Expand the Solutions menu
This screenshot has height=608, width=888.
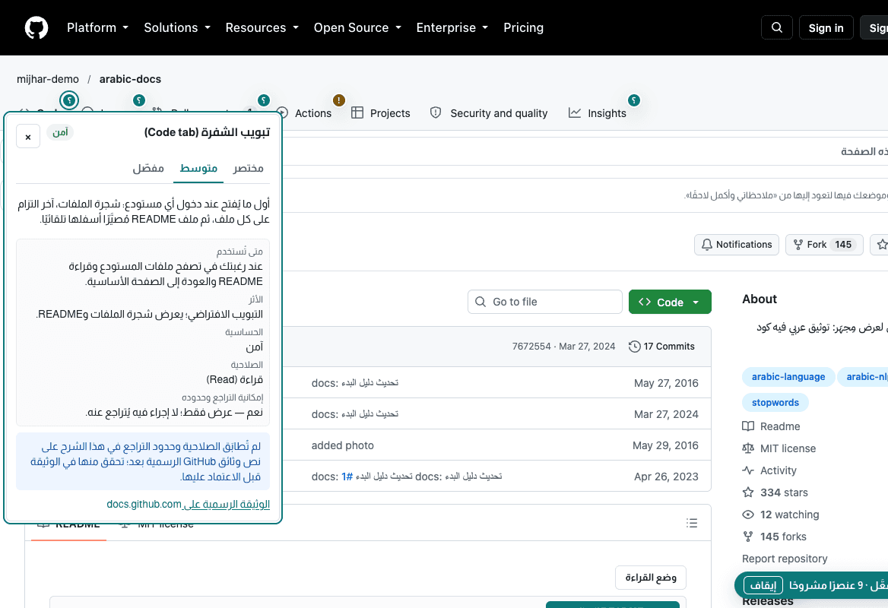point(176,27)
